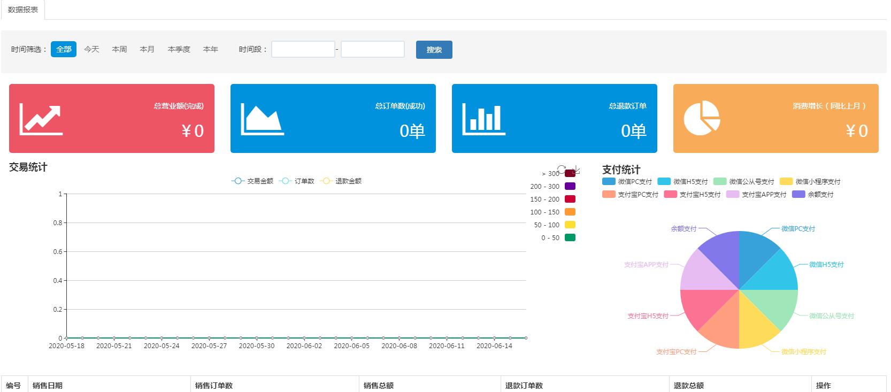Filter by 本周
Image resolution: width=891 pixels, height=392 pixels.
coord(119,49)
